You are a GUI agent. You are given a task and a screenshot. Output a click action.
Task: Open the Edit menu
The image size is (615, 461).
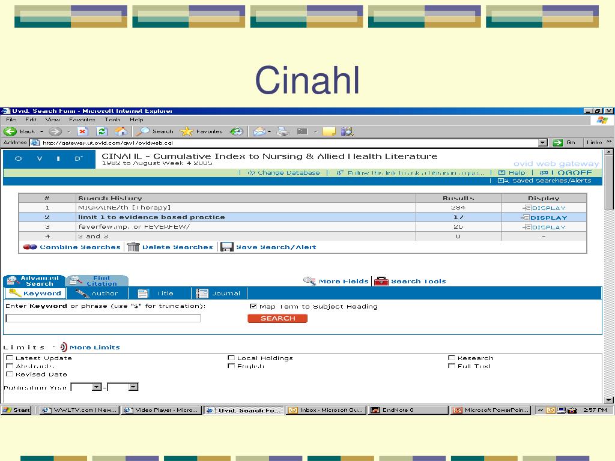pyautogui.click(x=31, y=119)
